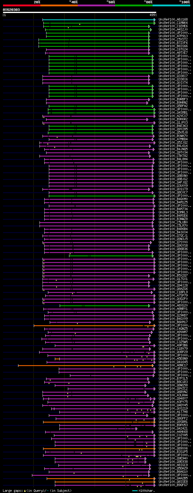Screen dimensions: 193x493
Task: Click UniRef100_Q9GYS8 label
Action: click(173, 245)
